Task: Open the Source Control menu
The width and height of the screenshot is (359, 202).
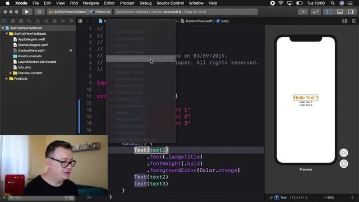Action: (170, 3)
